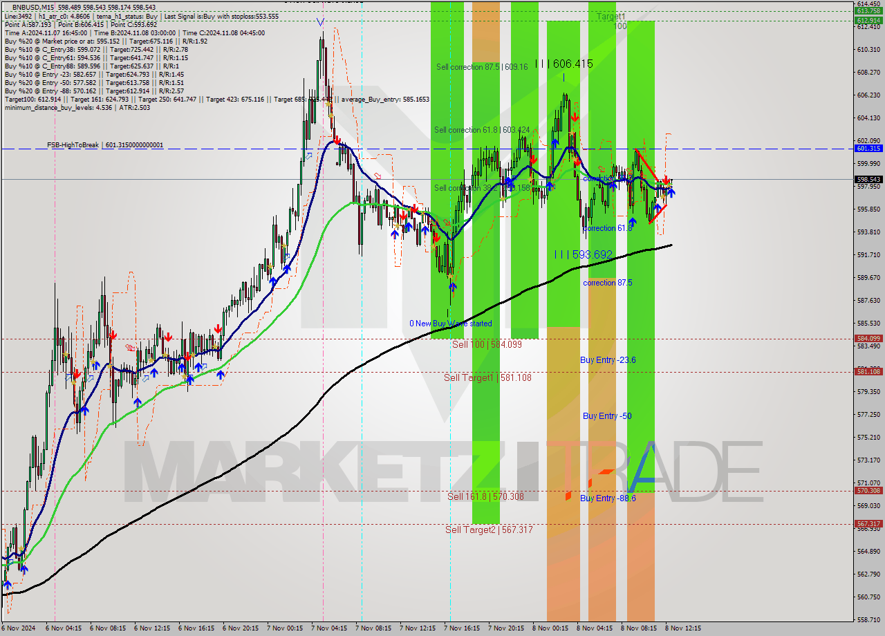Select the 'Point A:587.193' info text
The height and width of the screenshot is (636, 885).
28,24
